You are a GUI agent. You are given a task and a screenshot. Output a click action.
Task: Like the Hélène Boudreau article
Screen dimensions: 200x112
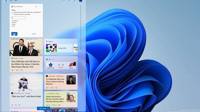47,105
